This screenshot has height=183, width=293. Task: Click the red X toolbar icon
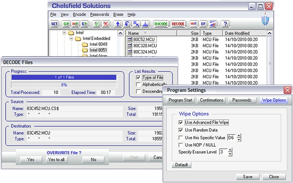pos(106,24)
